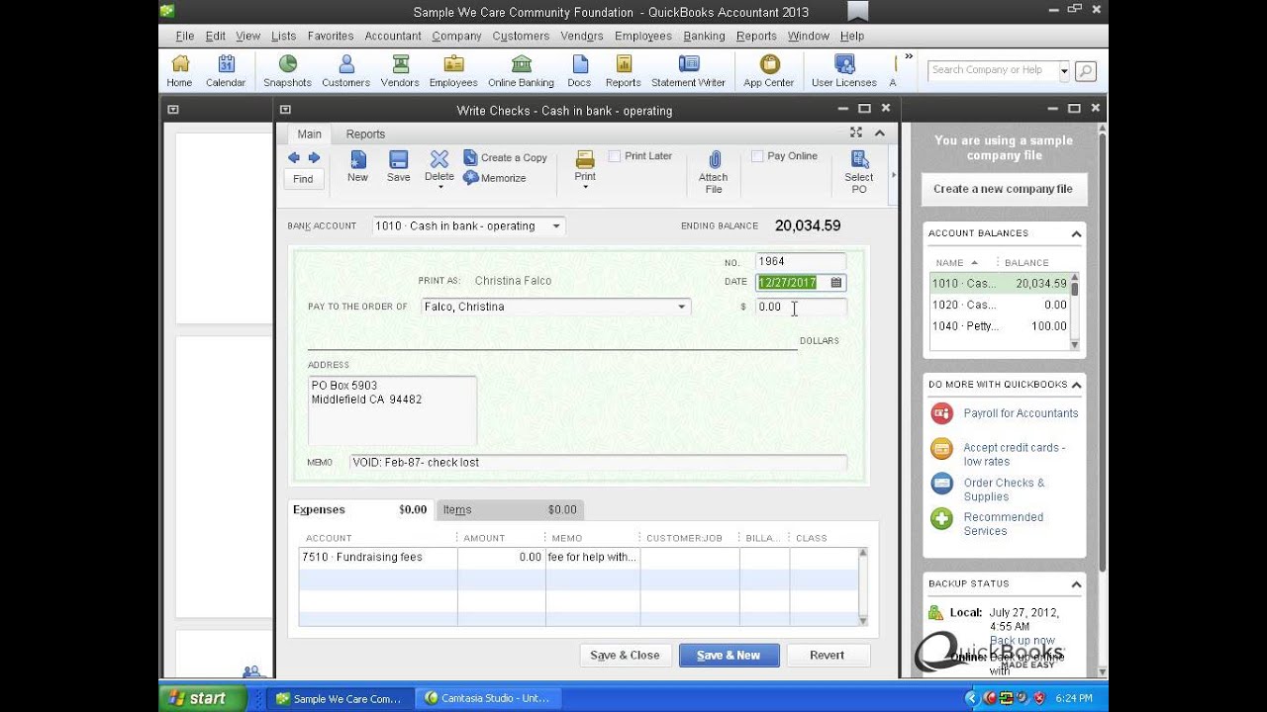Click the dollar amount field
1267x712 pixels.
tap(800, 308)
